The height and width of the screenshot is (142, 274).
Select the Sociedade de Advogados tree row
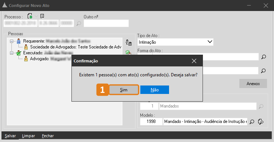point(75,47)
